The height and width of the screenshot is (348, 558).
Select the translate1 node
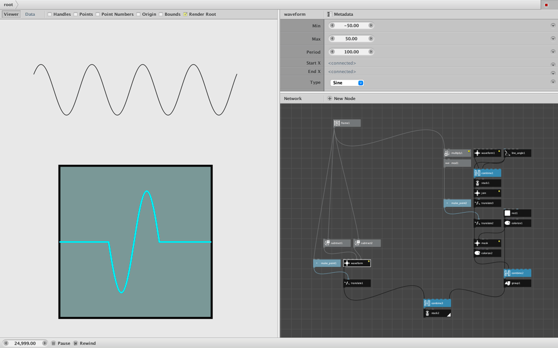(x=357, y=283)
